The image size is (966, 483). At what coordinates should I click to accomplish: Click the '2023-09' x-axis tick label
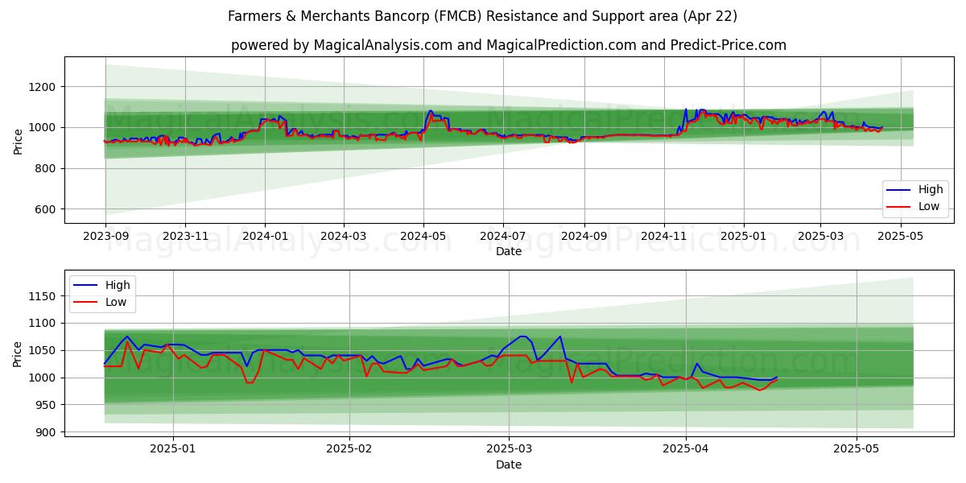[x=105, y=237]
